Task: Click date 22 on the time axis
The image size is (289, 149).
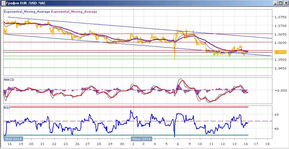Action: tap(54, 144)
